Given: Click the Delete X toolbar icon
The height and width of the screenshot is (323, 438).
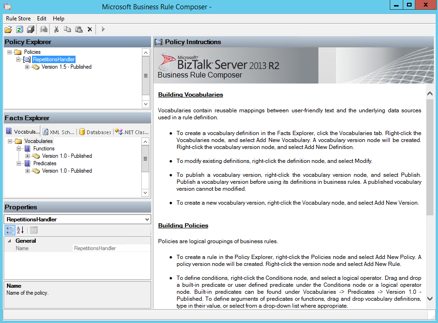Looking at the screenshot, I should [90, 29].
